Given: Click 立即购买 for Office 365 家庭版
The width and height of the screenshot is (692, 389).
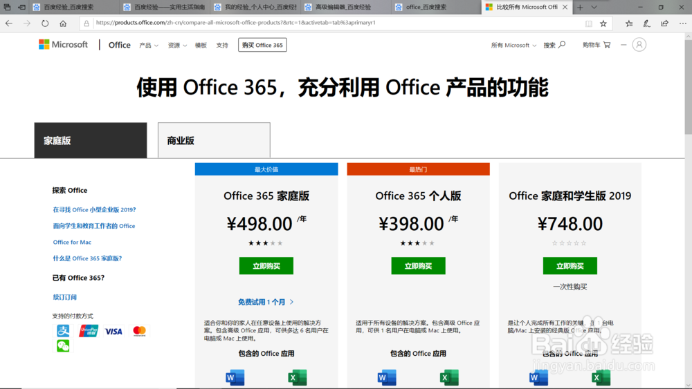Looking at the screenshot, I should (266, 265).
